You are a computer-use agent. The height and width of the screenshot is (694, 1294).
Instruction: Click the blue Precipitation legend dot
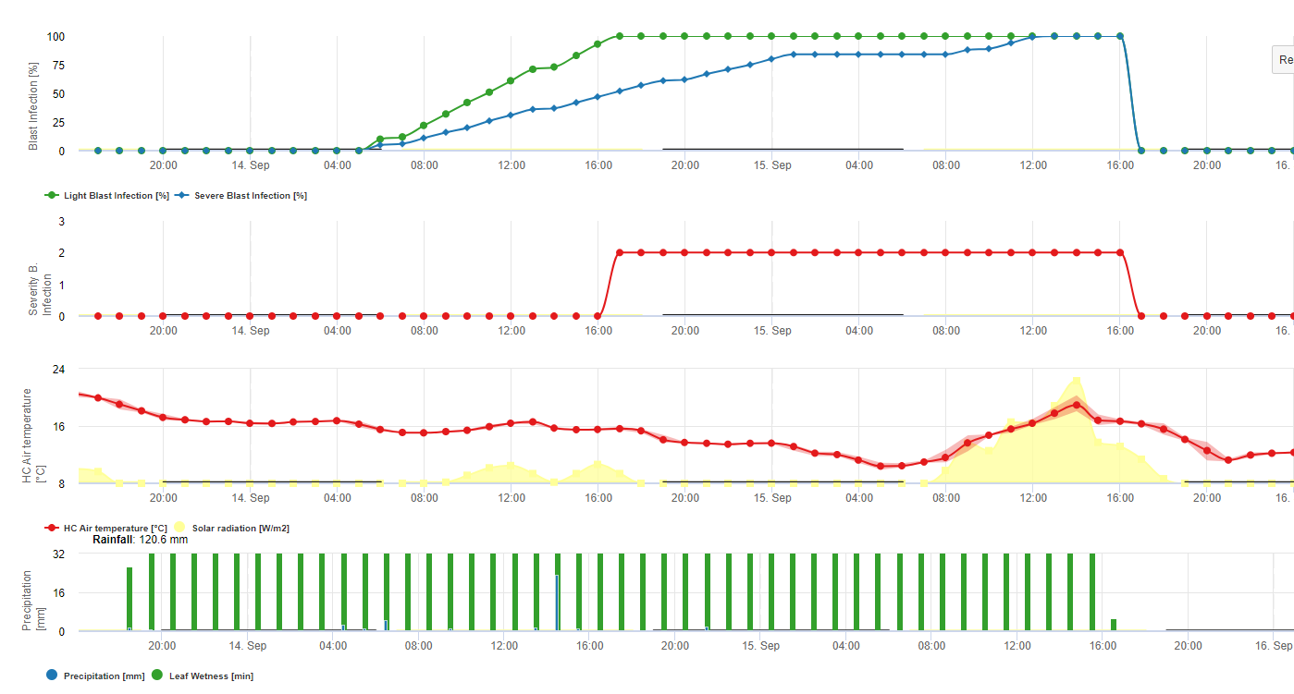(x=52, y=676)
